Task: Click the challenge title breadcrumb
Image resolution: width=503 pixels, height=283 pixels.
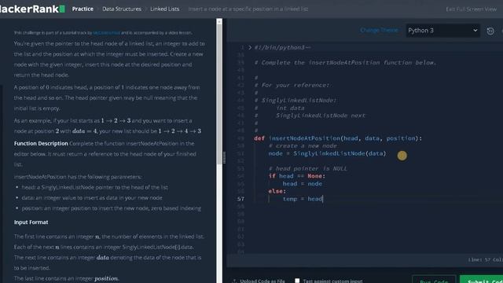Action: pyautogui.click(x=248, y=9)
